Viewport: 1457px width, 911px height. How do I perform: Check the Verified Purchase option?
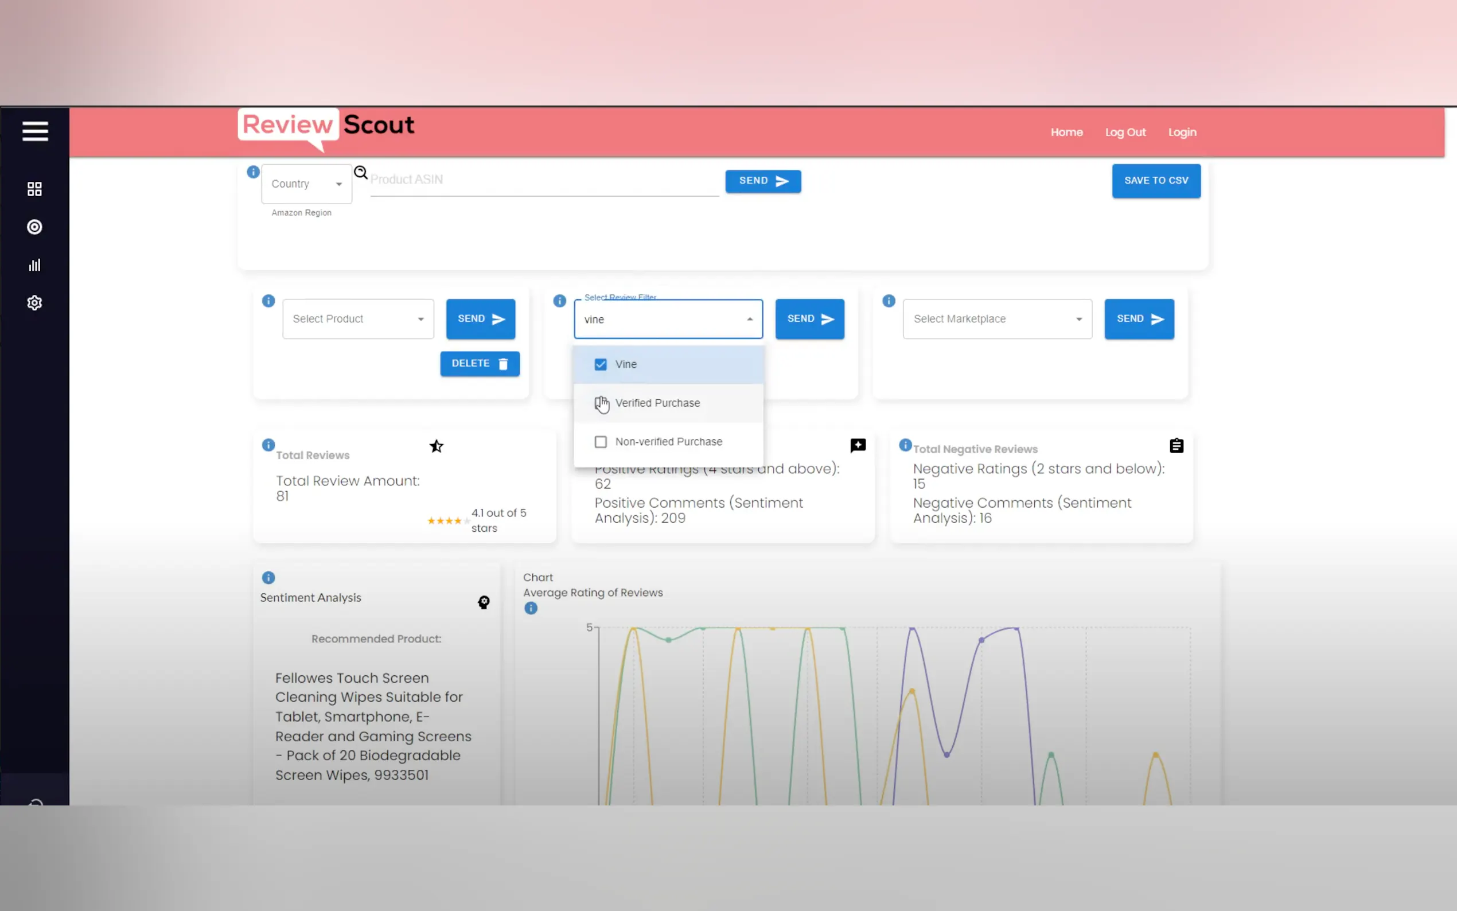[x=601, y=403]
